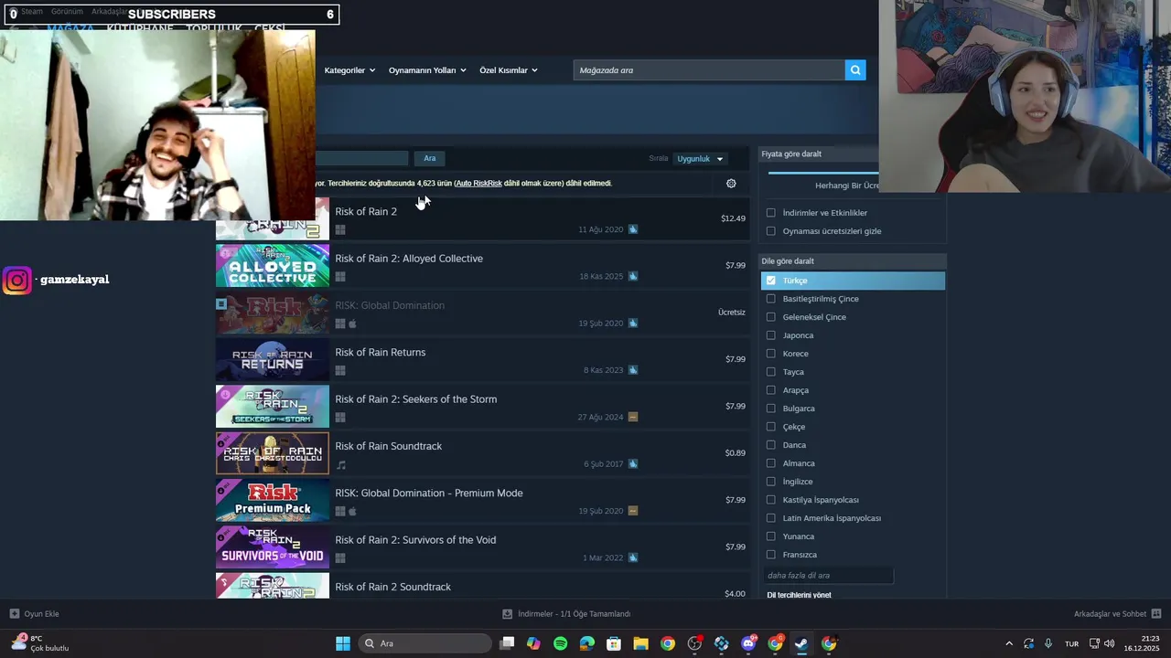The height and width of the screenshot is (658, 1171).
Task: Expand the Özel Kısımlar dropdown
Action: click(x=509, y=70)
